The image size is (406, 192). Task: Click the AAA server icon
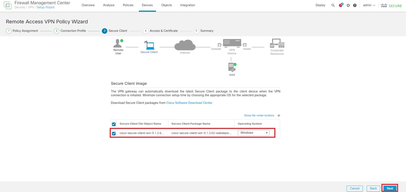point(232,68)
